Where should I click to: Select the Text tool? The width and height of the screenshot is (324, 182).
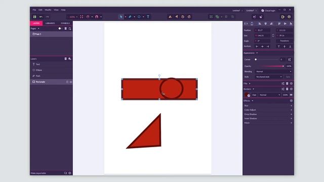[148, 17]
